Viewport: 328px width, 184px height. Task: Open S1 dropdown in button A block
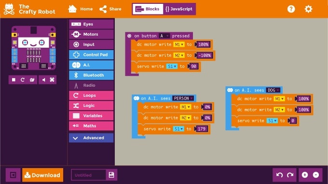point(172,66)
